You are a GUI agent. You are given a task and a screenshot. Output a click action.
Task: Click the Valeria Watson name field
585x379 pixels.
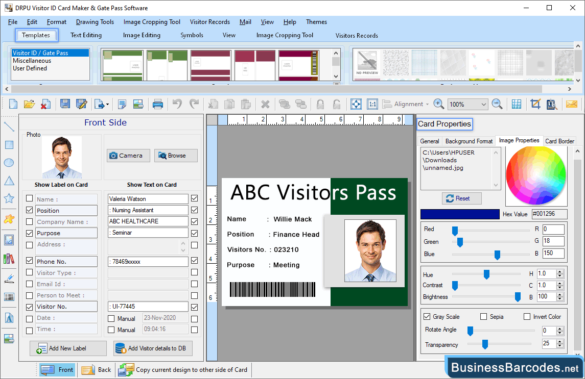pos(148,199)
